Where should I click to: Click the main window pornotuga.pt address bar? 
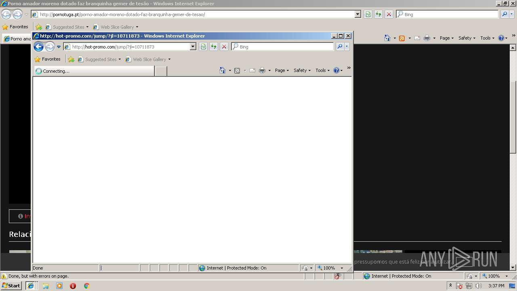click(193, 15)
